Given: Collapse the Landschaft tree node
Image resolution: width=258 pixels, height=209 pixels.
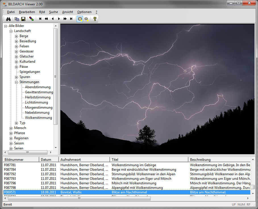Looking at the screenshot, I should 11,31.
